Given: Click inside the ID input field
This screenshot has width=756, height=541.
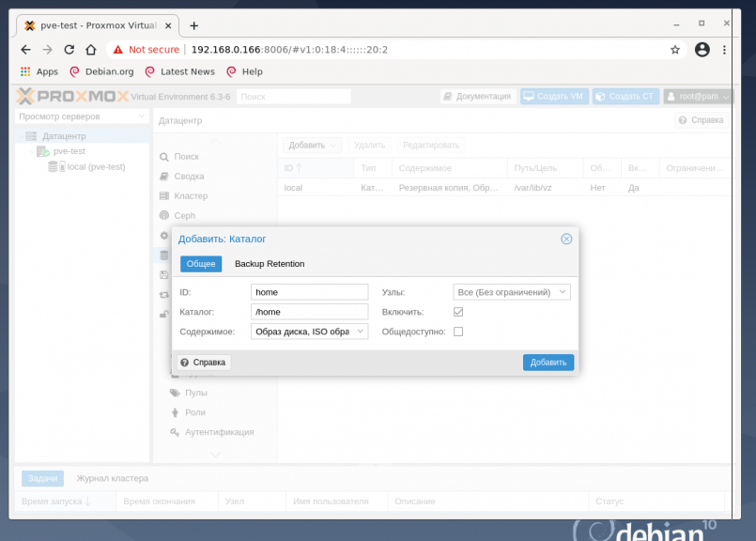Looking at the screenshot, I should 310,291.
